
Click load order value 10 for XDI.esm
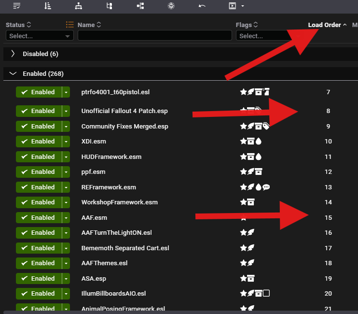[328, 141]
